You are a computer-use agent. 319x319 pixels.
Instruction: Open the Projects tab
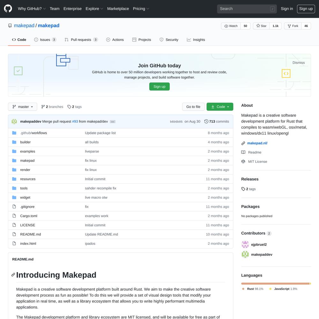142,40
